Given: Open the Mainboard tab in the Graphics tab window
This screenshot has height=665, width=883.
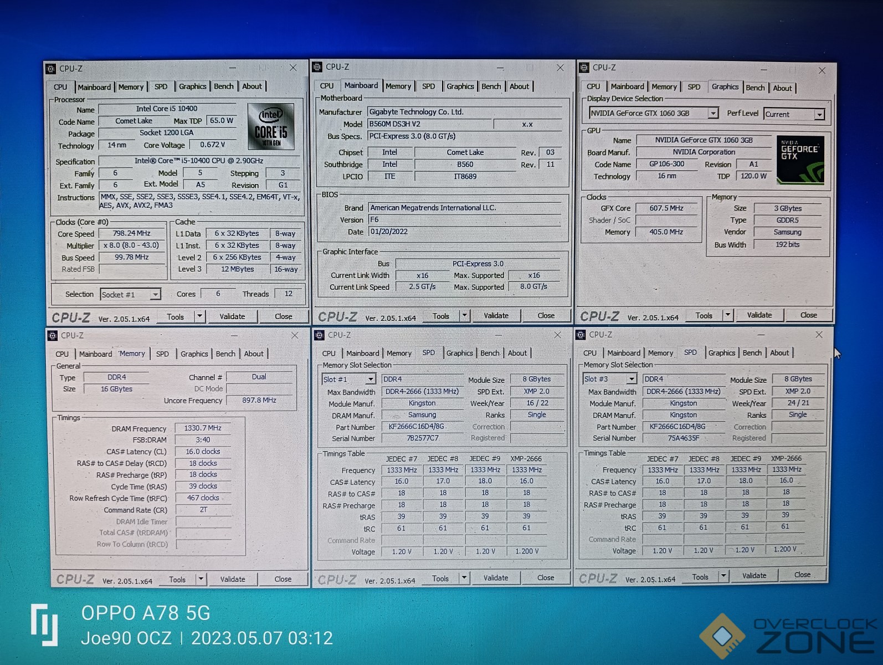Looking at the screenshot, I should coord(627,86).
